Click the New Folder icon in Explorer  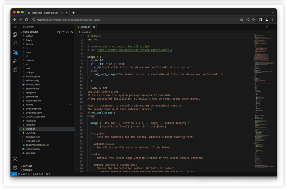(x=63, y=32)
